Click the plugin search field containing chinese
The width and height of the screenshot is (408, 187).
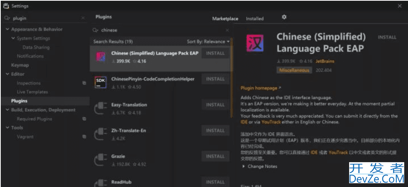pyautogui.click(x=161, y=30)
